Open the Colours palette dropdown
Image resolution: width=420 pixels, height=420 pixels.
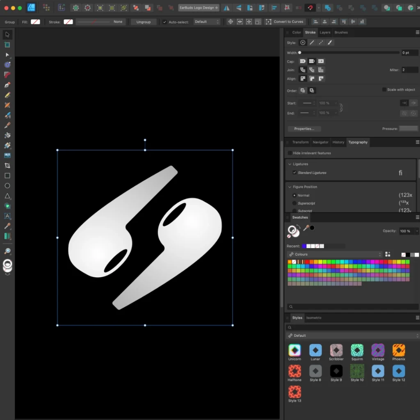pyautogui.click(x=334, y=254)
